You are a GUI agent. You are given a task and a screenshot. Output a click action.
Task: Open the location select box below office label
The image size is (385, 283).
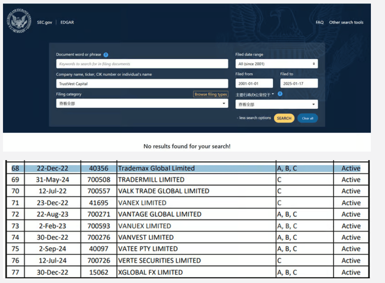[276, 104]
